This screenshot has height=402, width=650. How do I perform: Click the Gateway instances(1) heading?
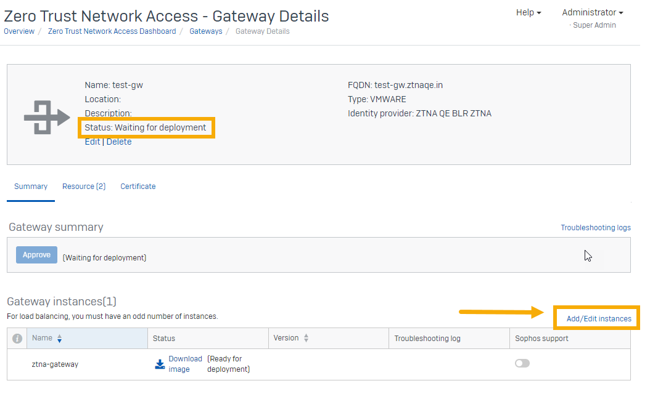click(62, 302)
